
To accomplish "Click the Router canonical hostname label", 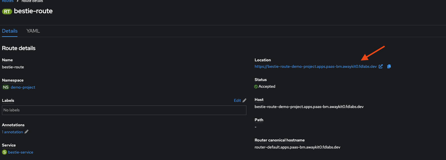I will [280, 140].
